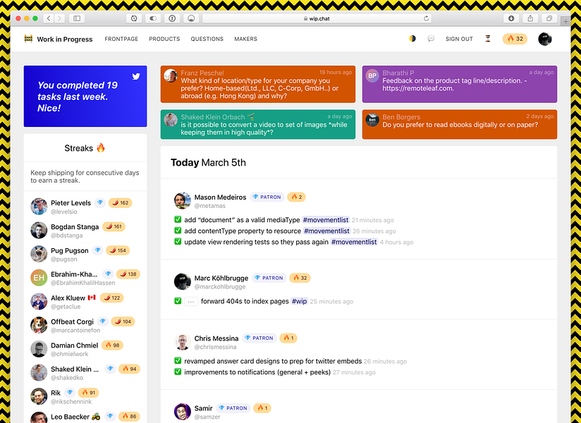This screenshot has height=423, width=581.
Task: Click the blue 'You completed 19 tasks' card
Action: pyautogui.click(x=85, y=97)
